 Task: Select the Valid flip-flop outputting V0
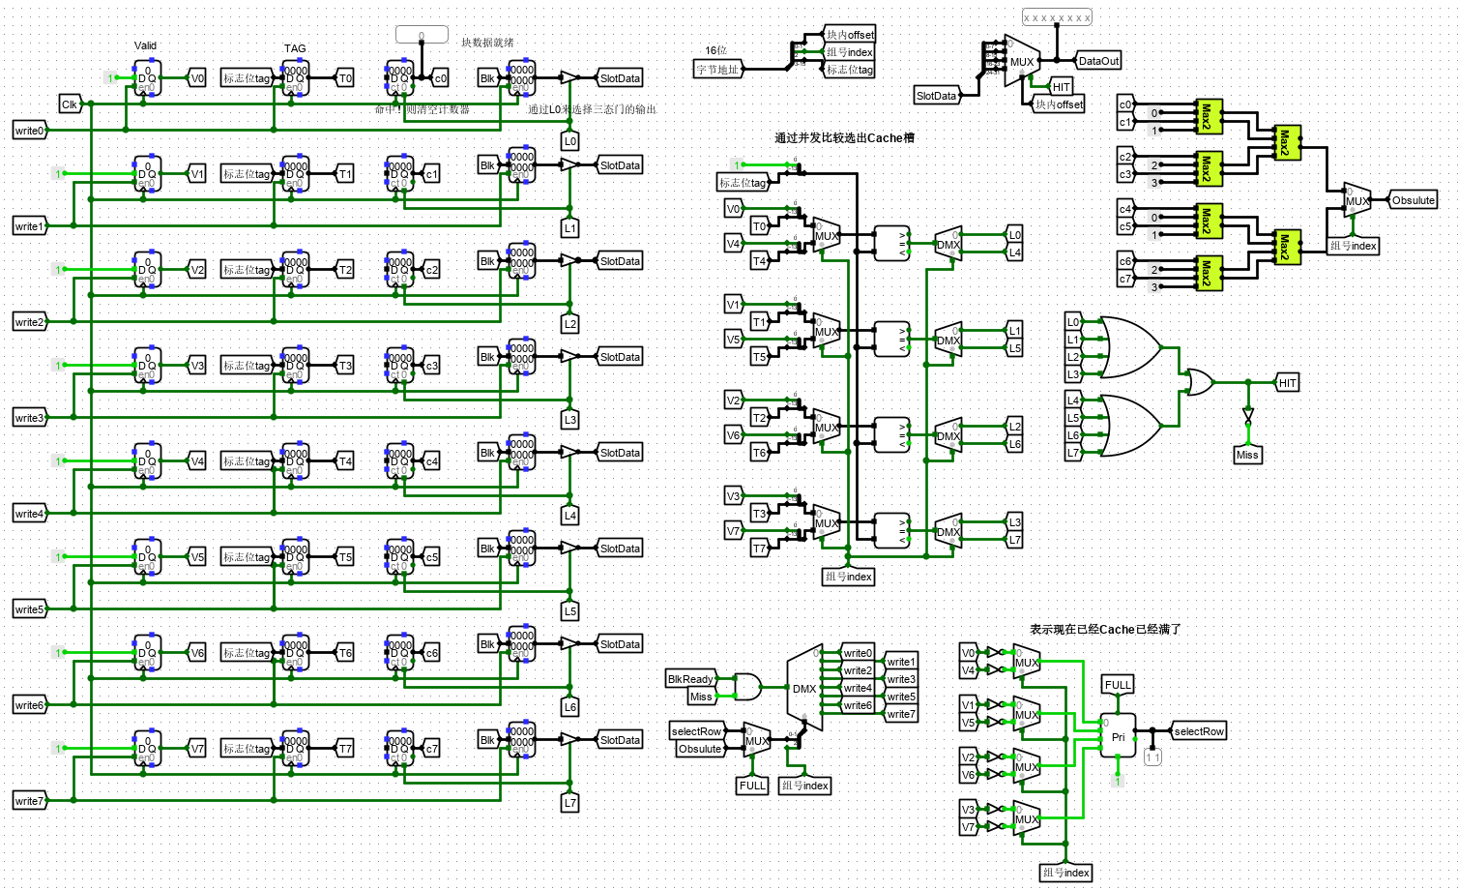[x=147, y=78]
